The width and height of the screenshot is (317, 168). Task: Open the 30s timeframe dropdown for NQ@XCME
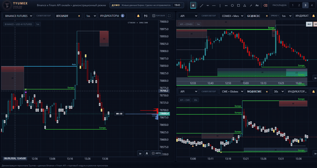tap(278, 91)
